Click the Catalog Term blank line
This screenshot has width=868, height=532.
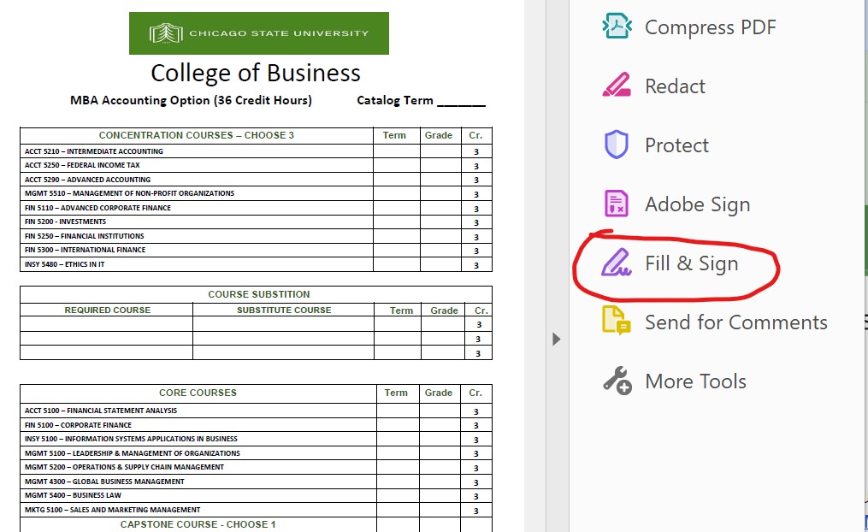(x=461, y=101)
